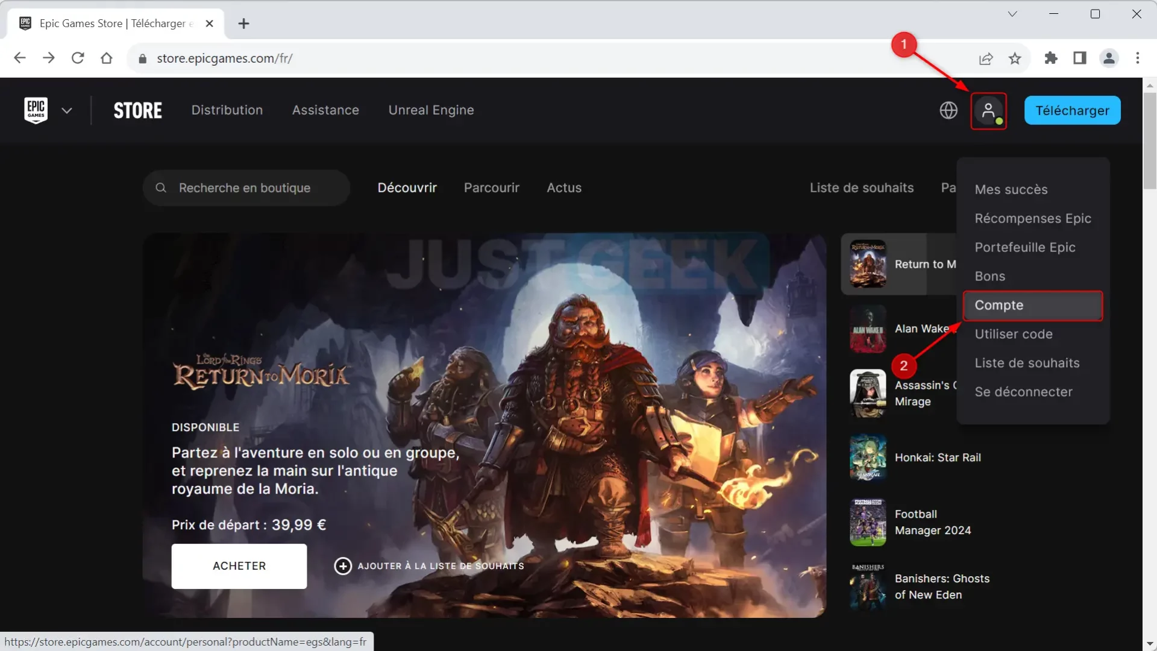Select Honkai: Star Rail thumbnail
Viewport: 1157px width, 651px height.
point(868,458)
